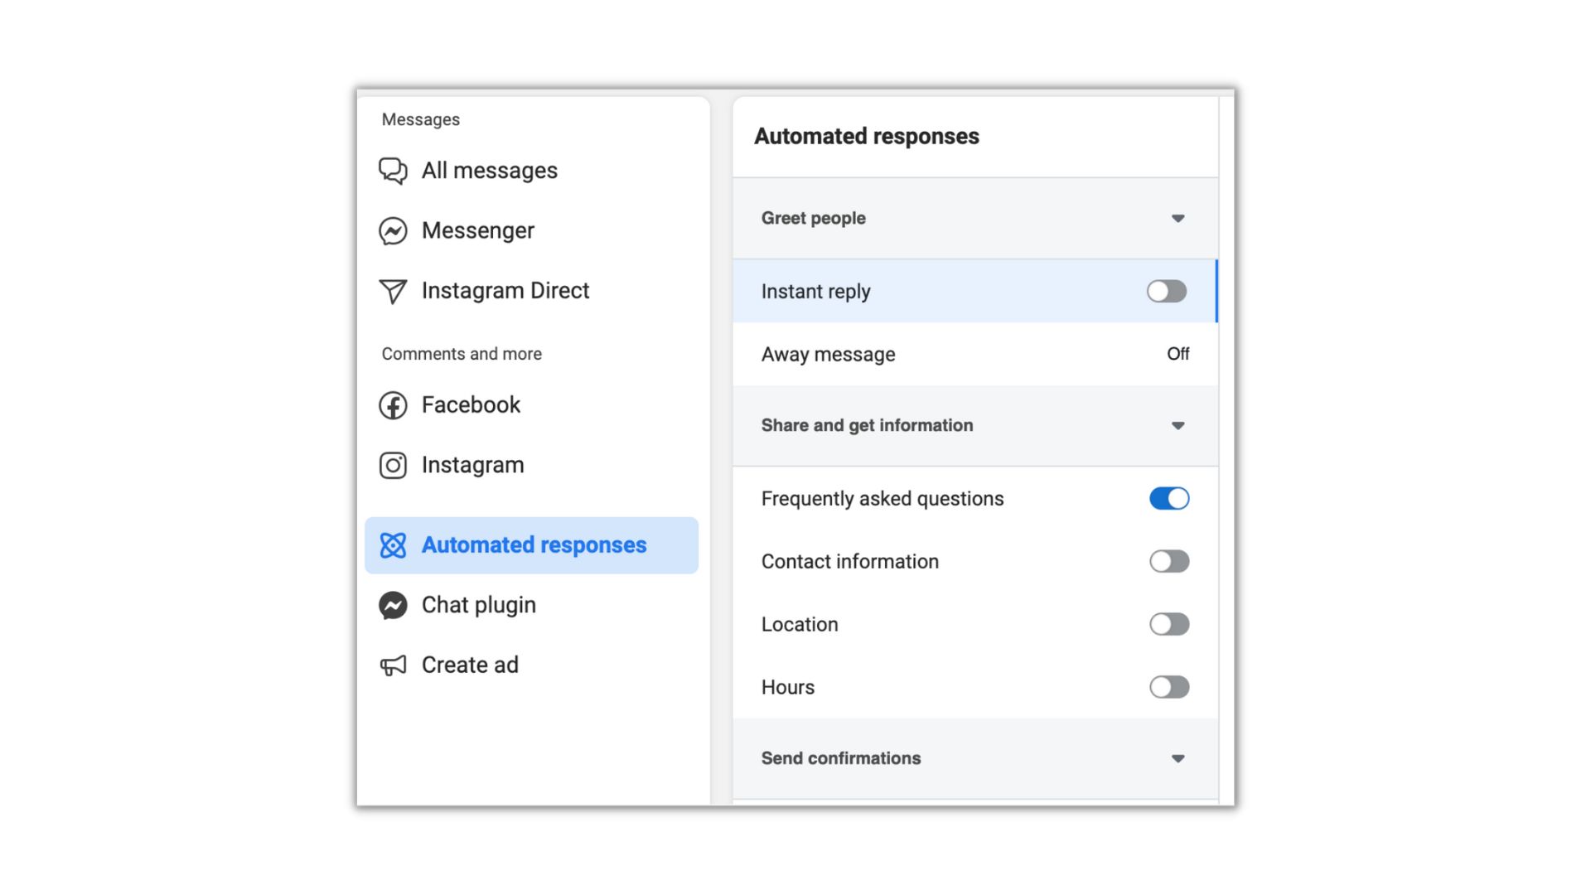Go to Instagram Direct messages

click(x=505, y=291)
